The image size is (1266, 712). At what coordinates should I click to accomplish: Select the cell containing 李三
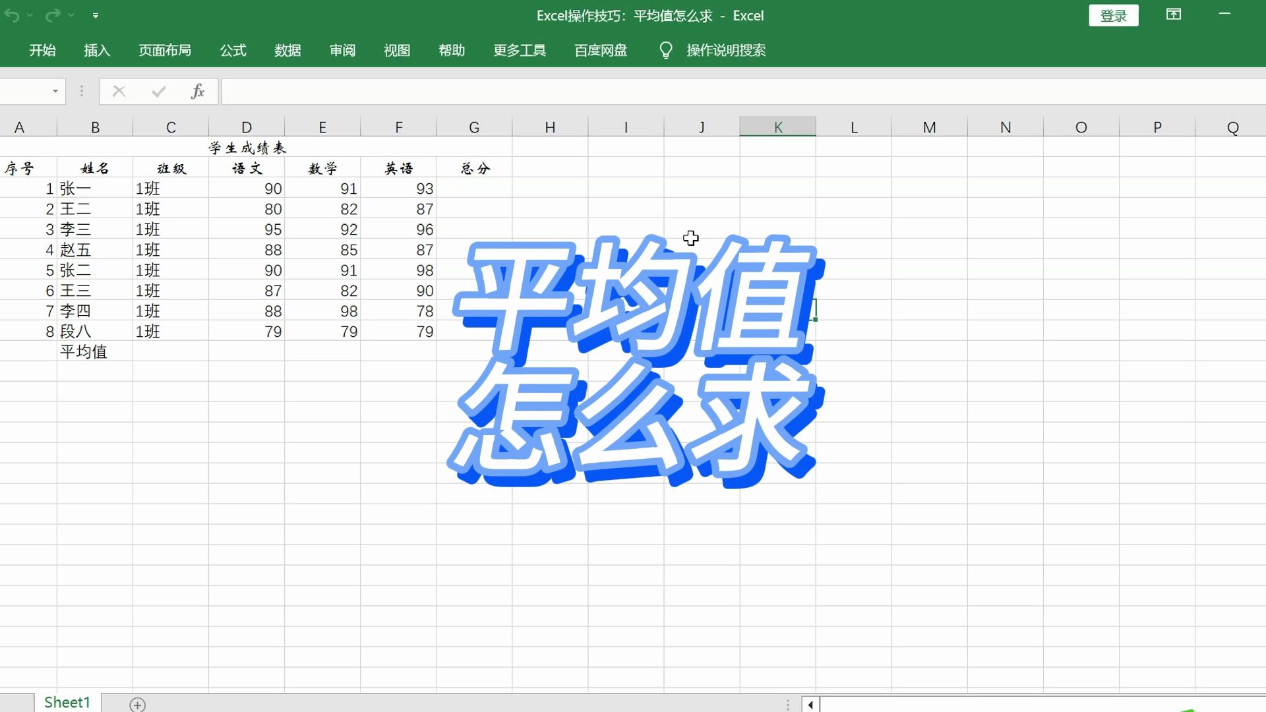[x=95, y=229]
